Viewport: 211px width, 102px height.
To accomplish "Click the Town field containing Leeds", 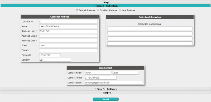I will click(68, 46).
